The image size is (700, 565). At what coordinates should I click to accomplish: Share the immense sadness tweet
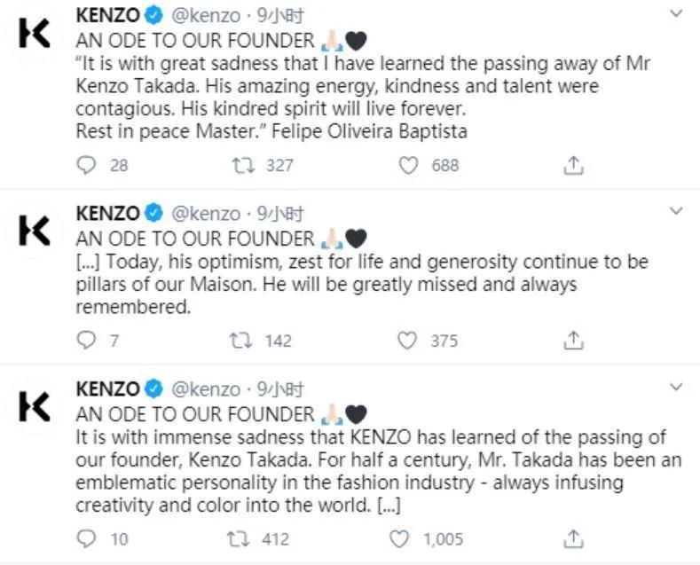(574, 538)
